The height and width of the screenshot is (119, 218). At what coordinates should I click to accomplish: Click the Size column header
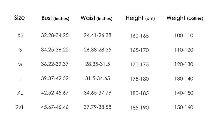[x=19, y=18]
